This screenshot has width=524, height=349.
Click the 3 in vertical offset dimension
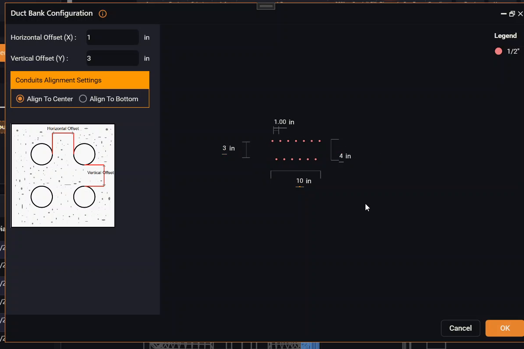pyautogui.click(x=228, y=148)
